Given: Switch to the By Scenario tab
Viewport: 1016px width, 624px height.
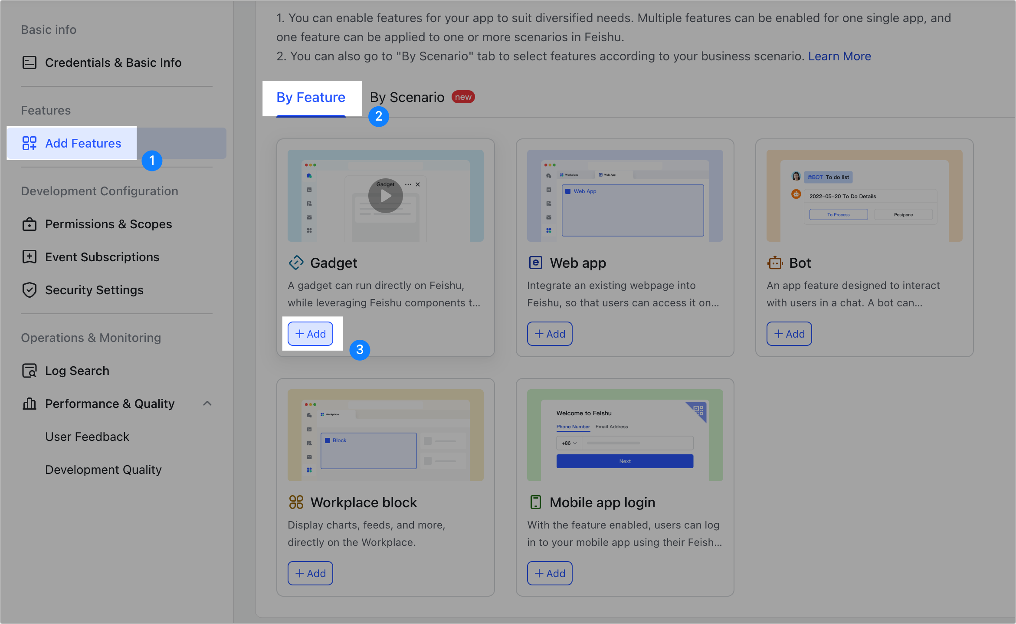Looking at the screenshot, I should click(x=407, y=97).
